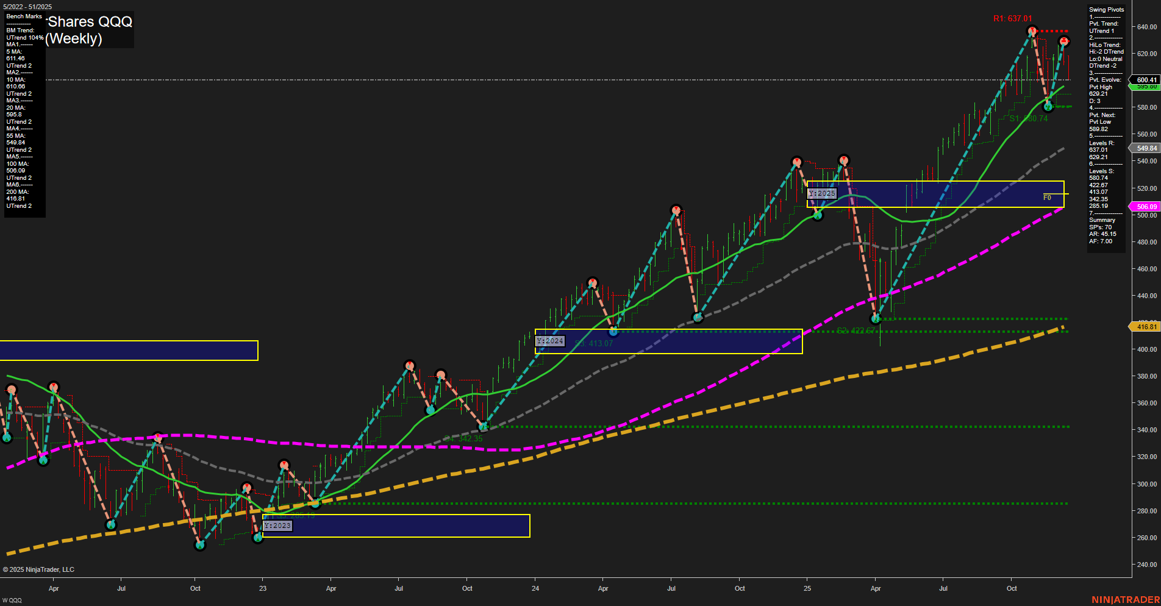
Task: Click the orange 416.81 price axis marker
Action: point(1146,327)
